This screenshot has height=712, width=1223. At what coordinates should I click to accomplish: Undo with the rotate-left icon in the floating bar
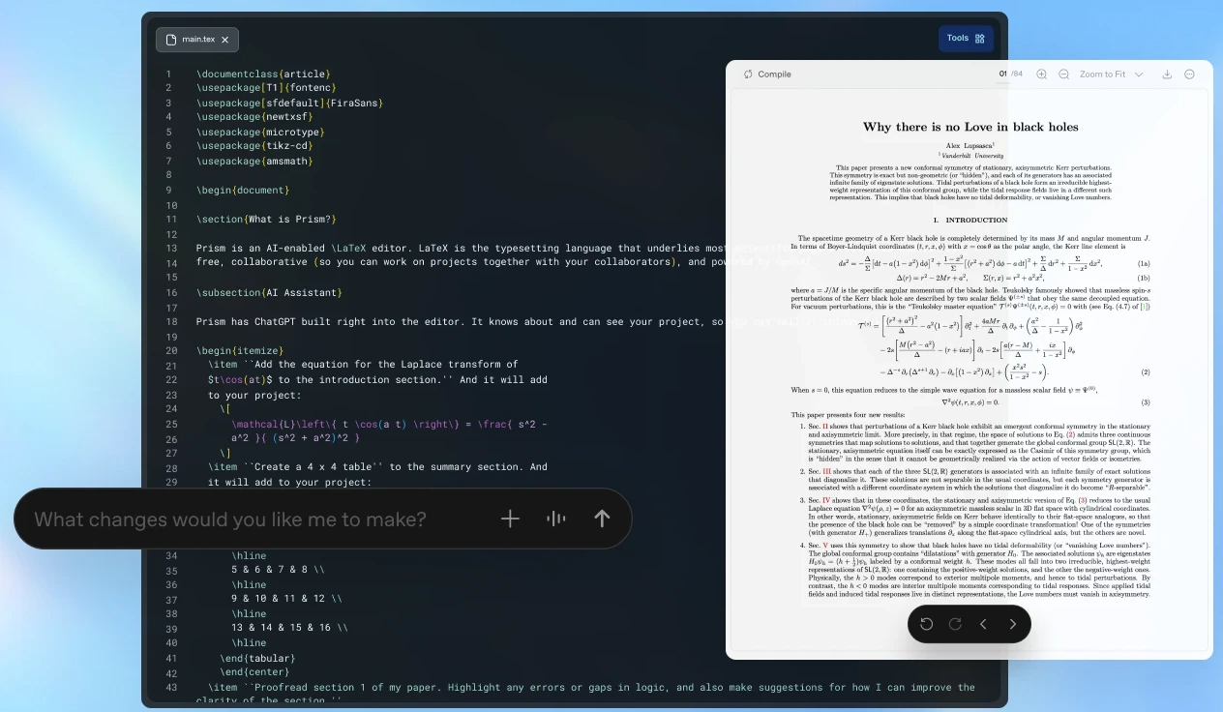(x=927, y=624)
